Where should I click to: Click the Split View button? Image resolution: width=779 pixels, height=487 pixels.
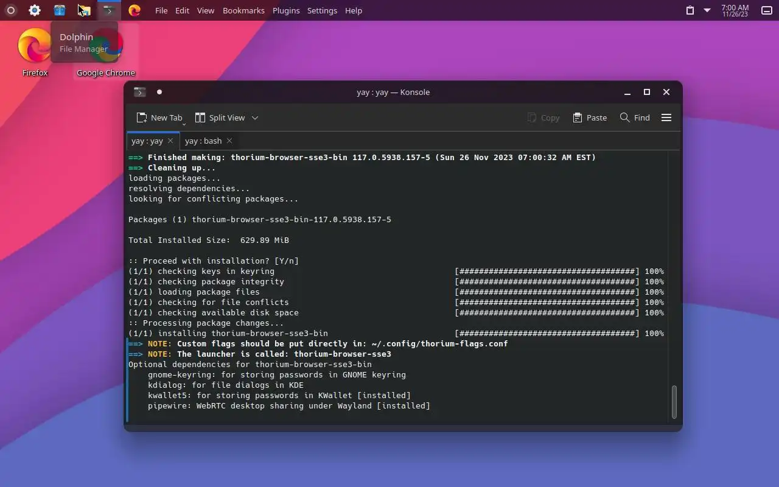220,117
